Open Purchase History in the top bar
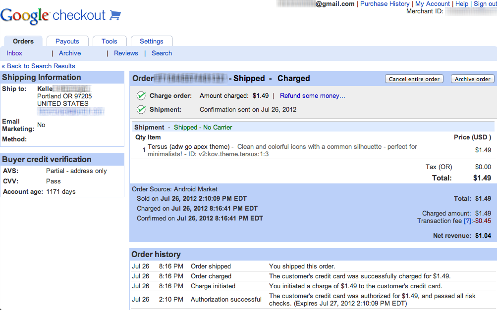This screenshot has height=310, width=497. pos(385,4)
